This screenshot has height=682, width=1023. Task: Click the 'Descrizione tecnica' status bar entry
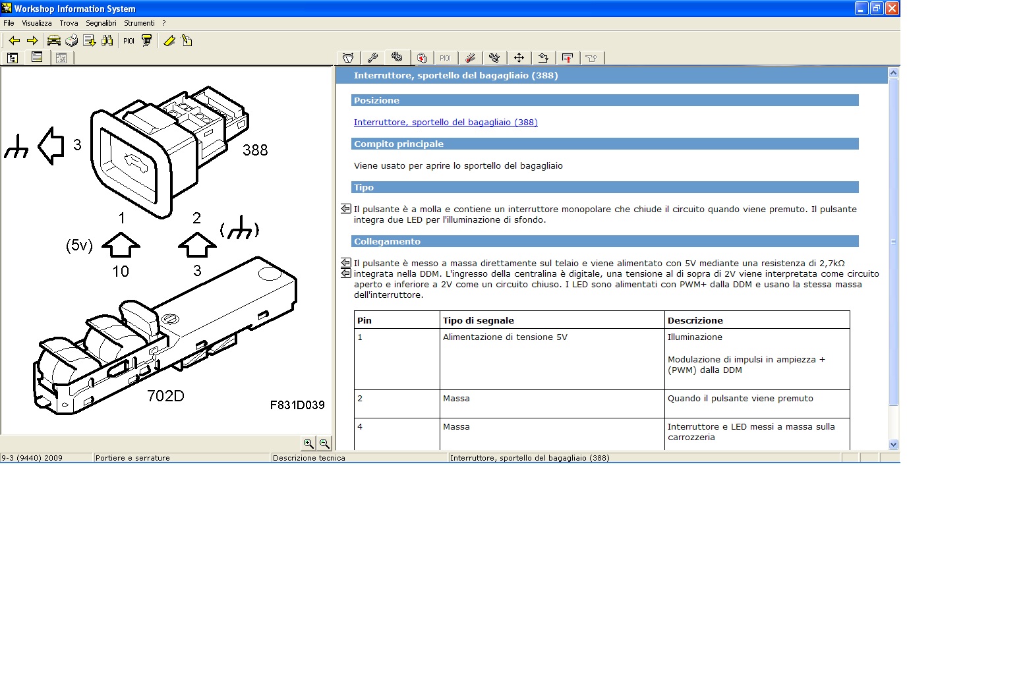point(359,458)
